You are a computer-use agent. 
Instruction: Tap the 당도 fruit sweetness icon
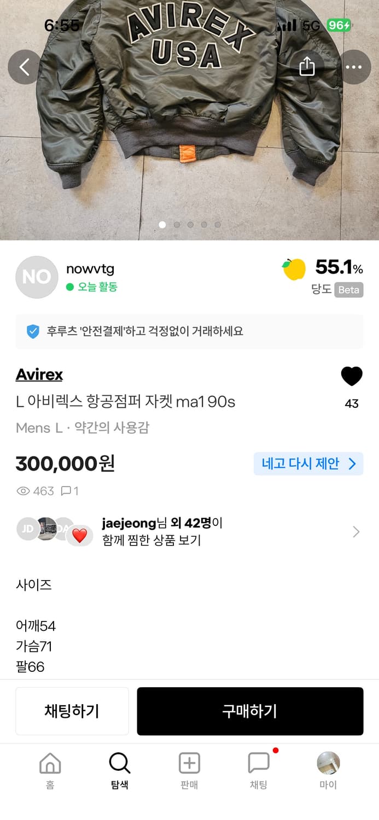294,270
